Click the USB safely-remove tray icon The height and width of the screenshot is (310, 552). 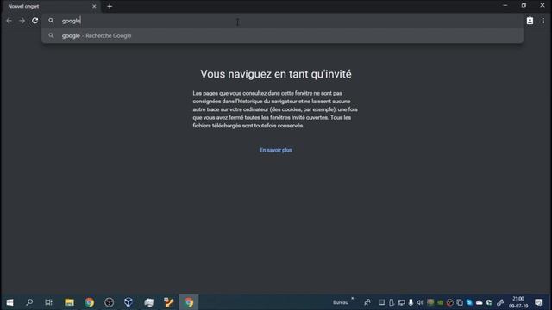tap(391, 302)
